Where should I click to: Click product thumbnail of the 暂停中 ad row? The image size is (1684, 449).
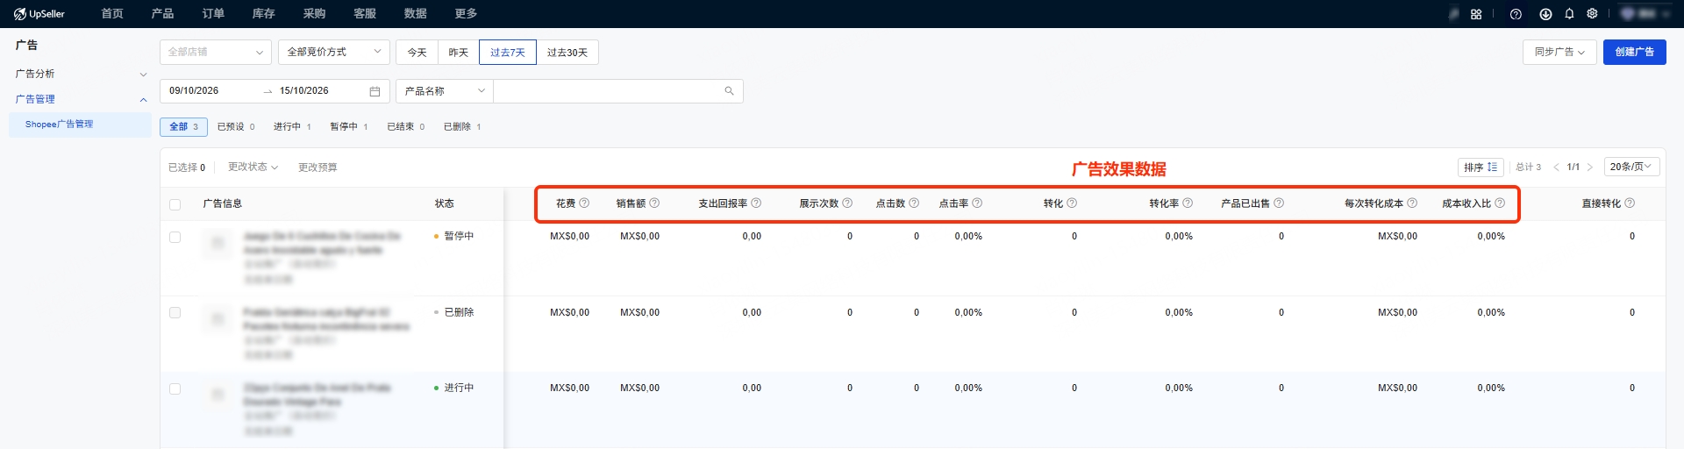coord(218,242)
